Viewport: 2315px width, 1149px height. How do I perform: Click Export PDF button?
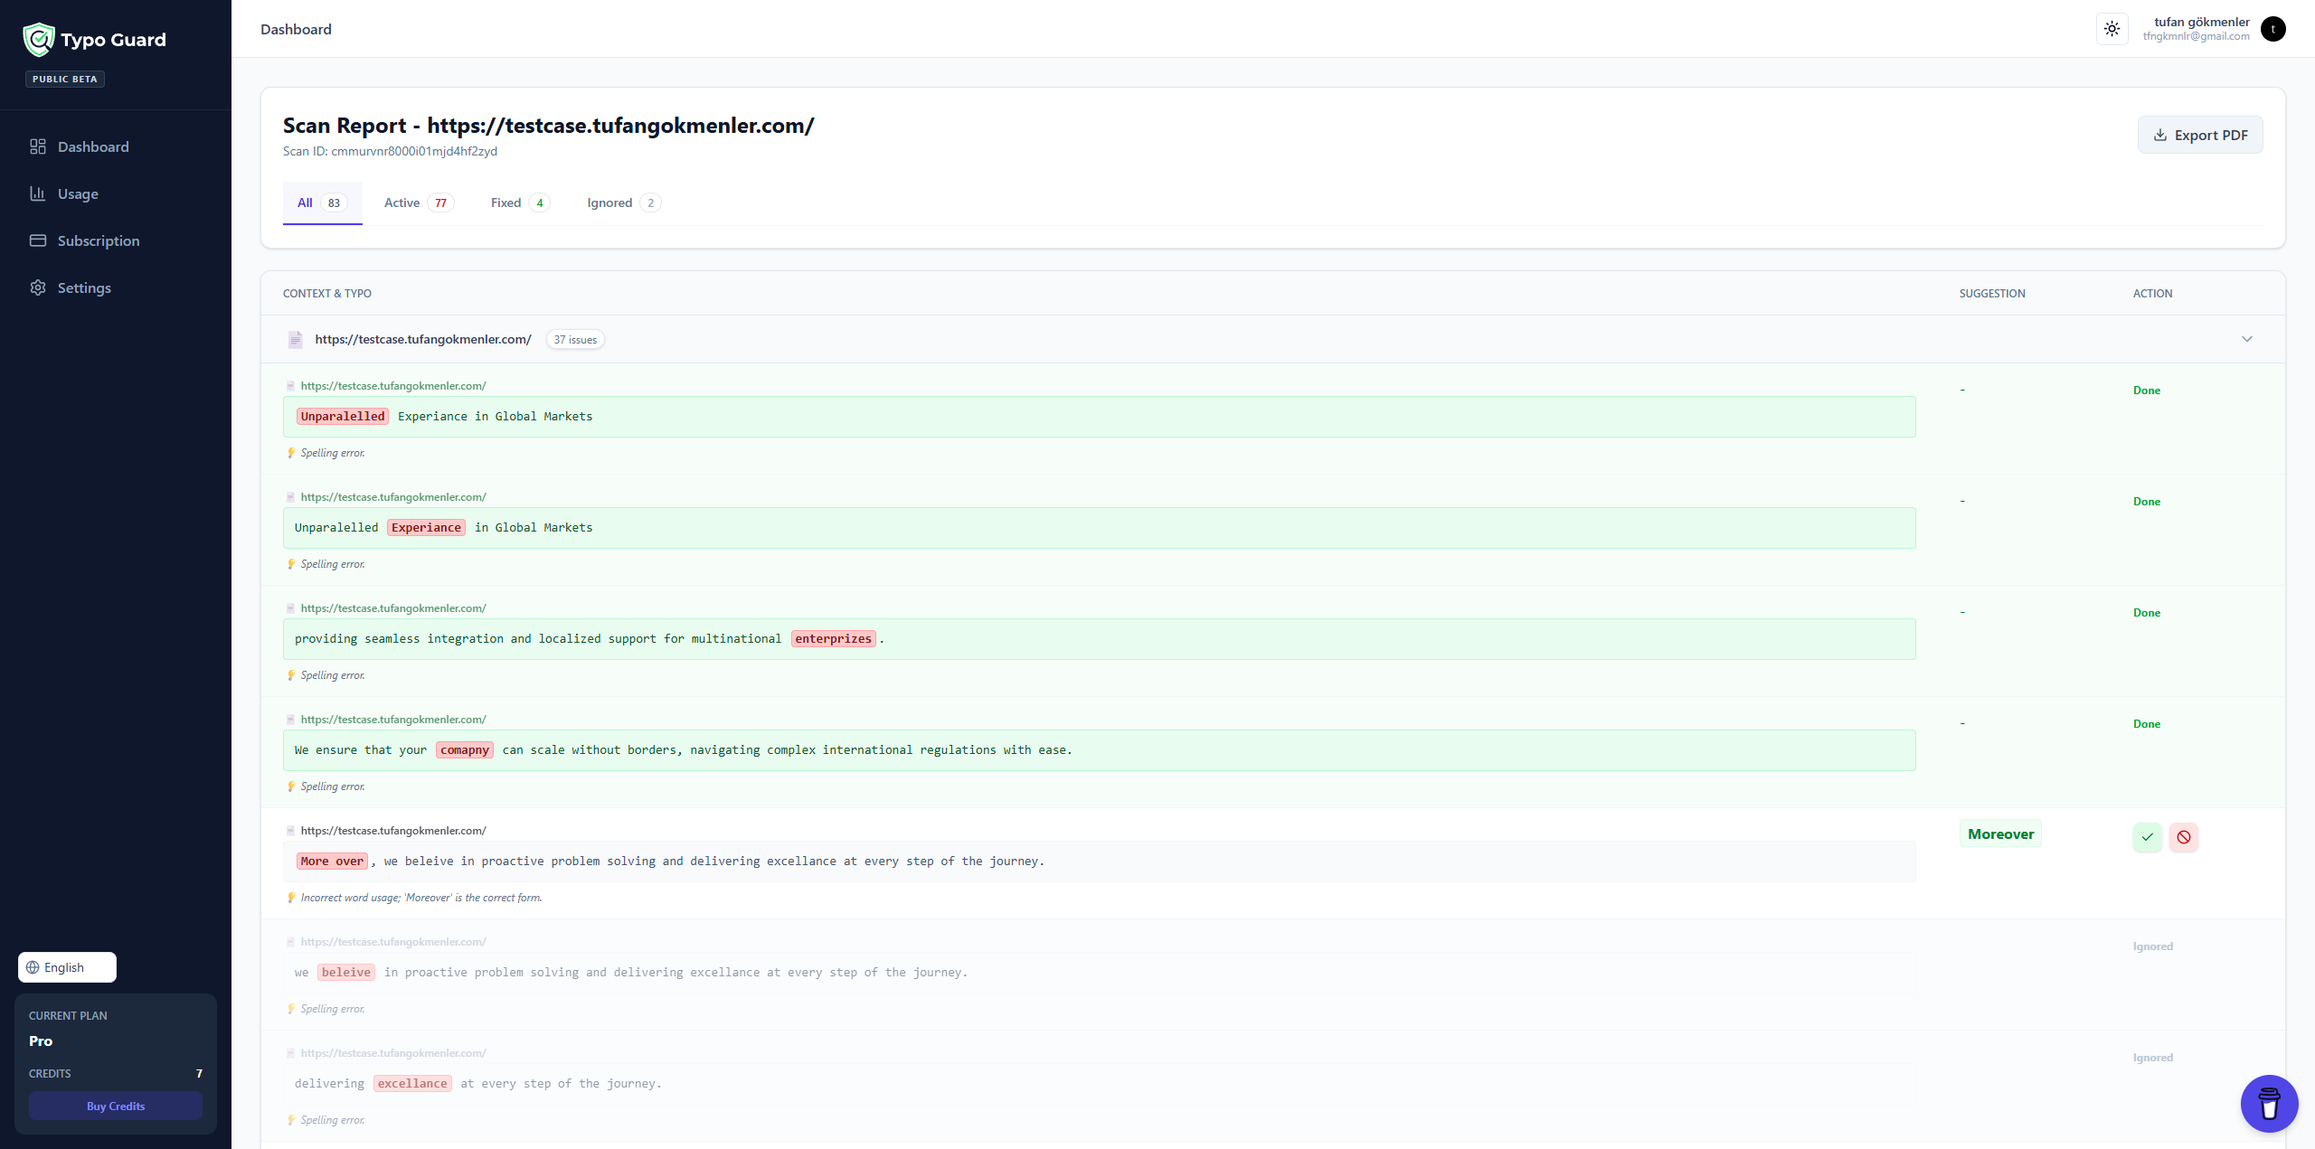coord(2199,135)
